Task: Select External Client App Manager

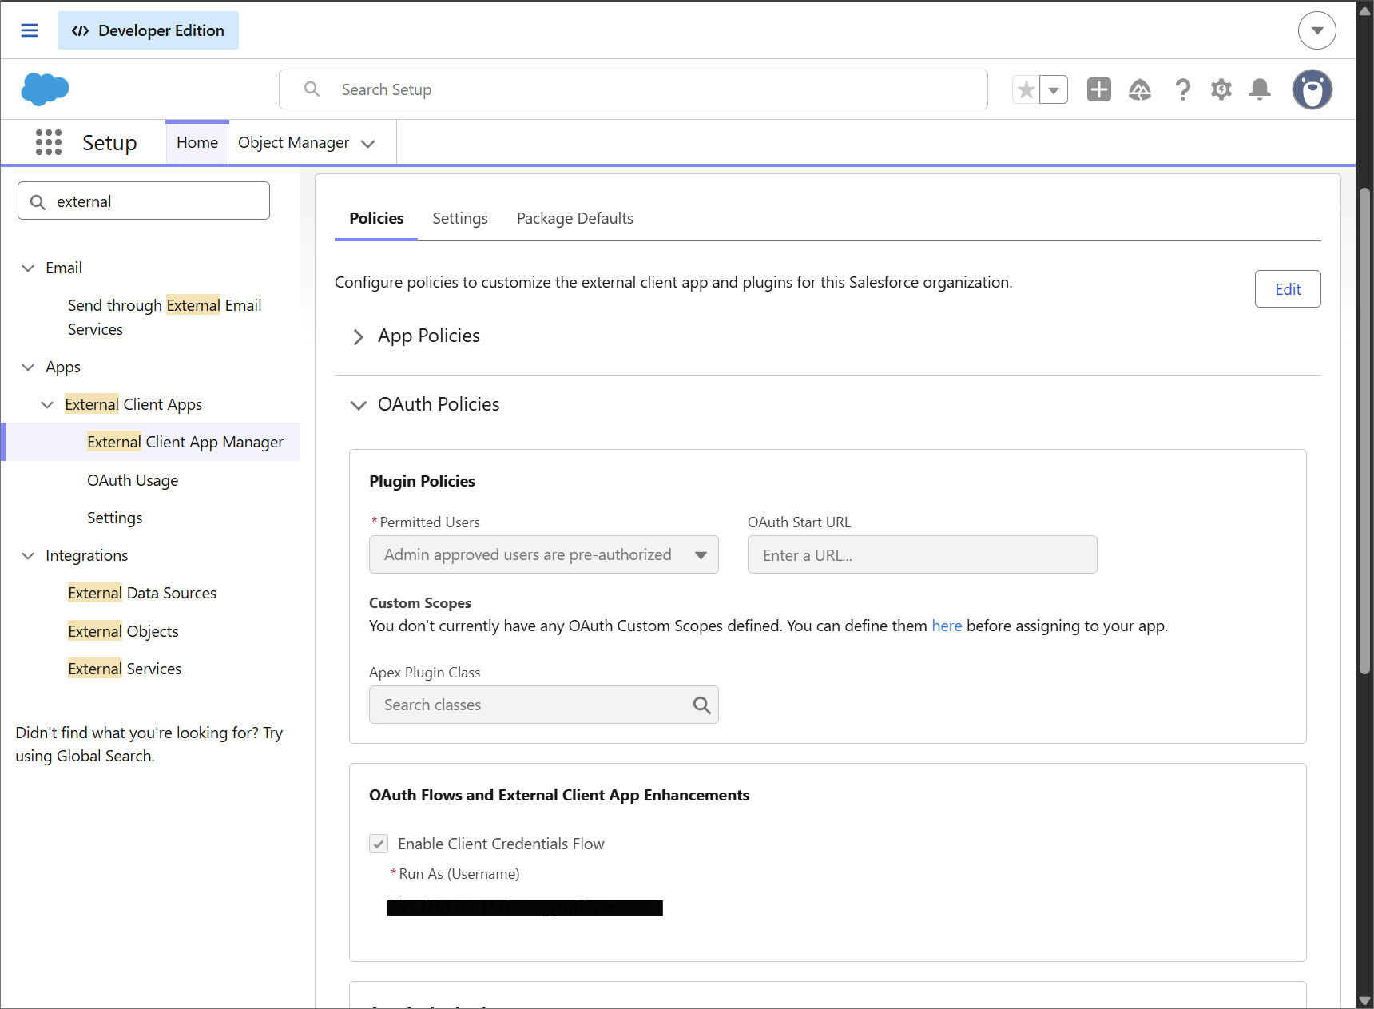Action: [x=185, y=442]
